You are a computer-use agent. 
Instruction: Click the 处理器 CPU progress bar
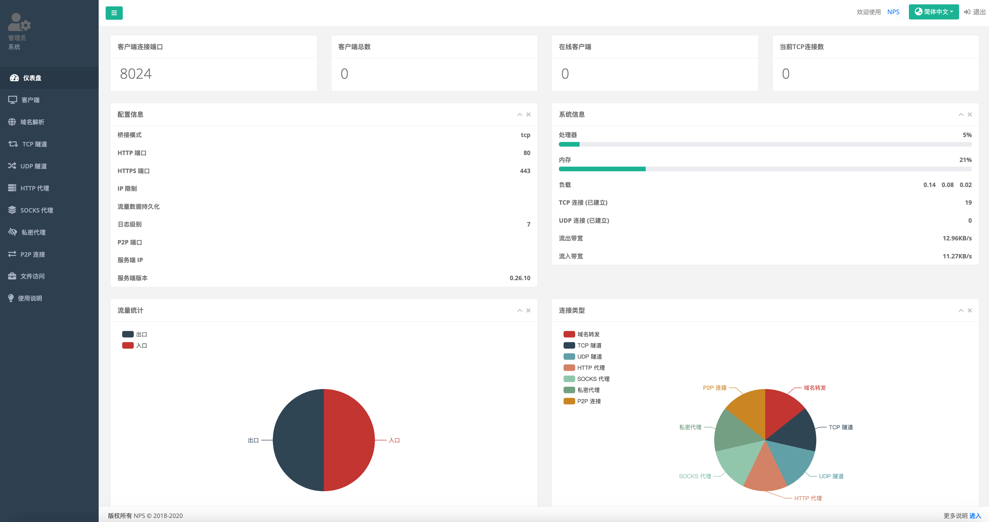click(765, 144)
